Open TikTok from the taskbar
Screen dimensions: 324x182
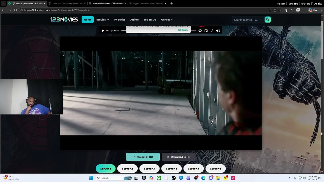coord(174,178)
